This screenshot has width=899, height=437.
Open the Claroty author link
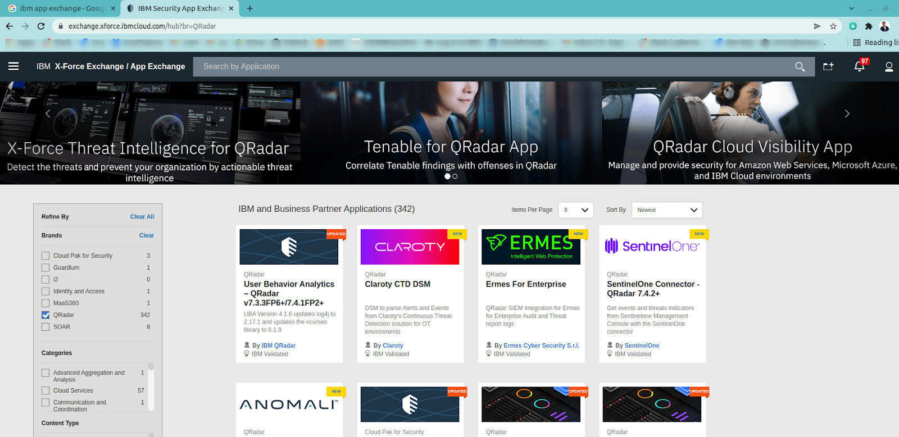pos(393,346)
